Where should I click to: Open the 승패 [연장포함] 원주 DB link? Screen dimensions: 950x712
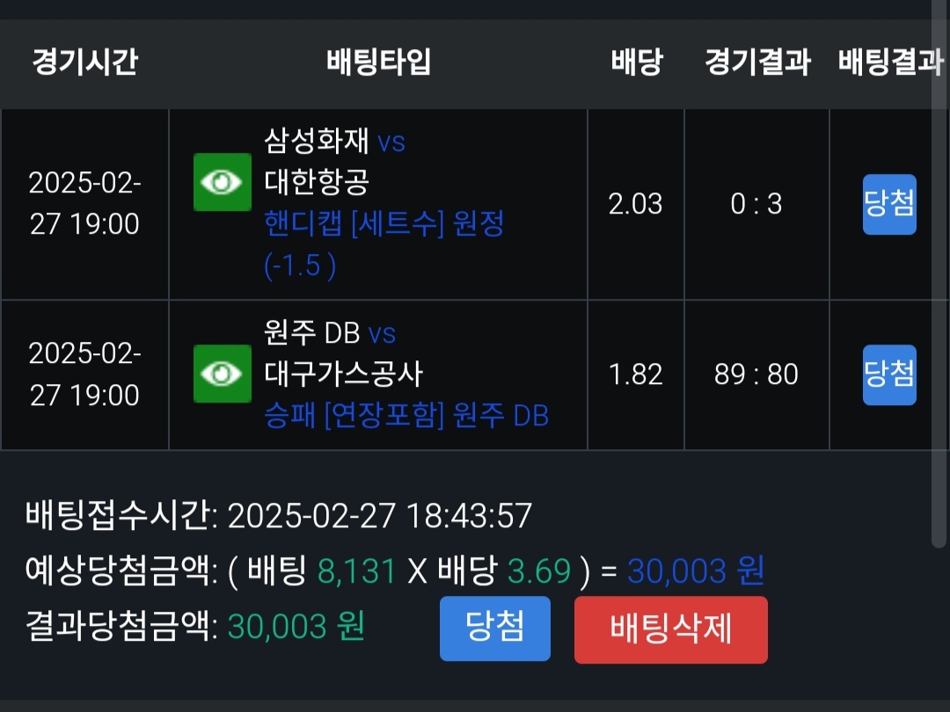pyautogui.click(x=406, y=415)
